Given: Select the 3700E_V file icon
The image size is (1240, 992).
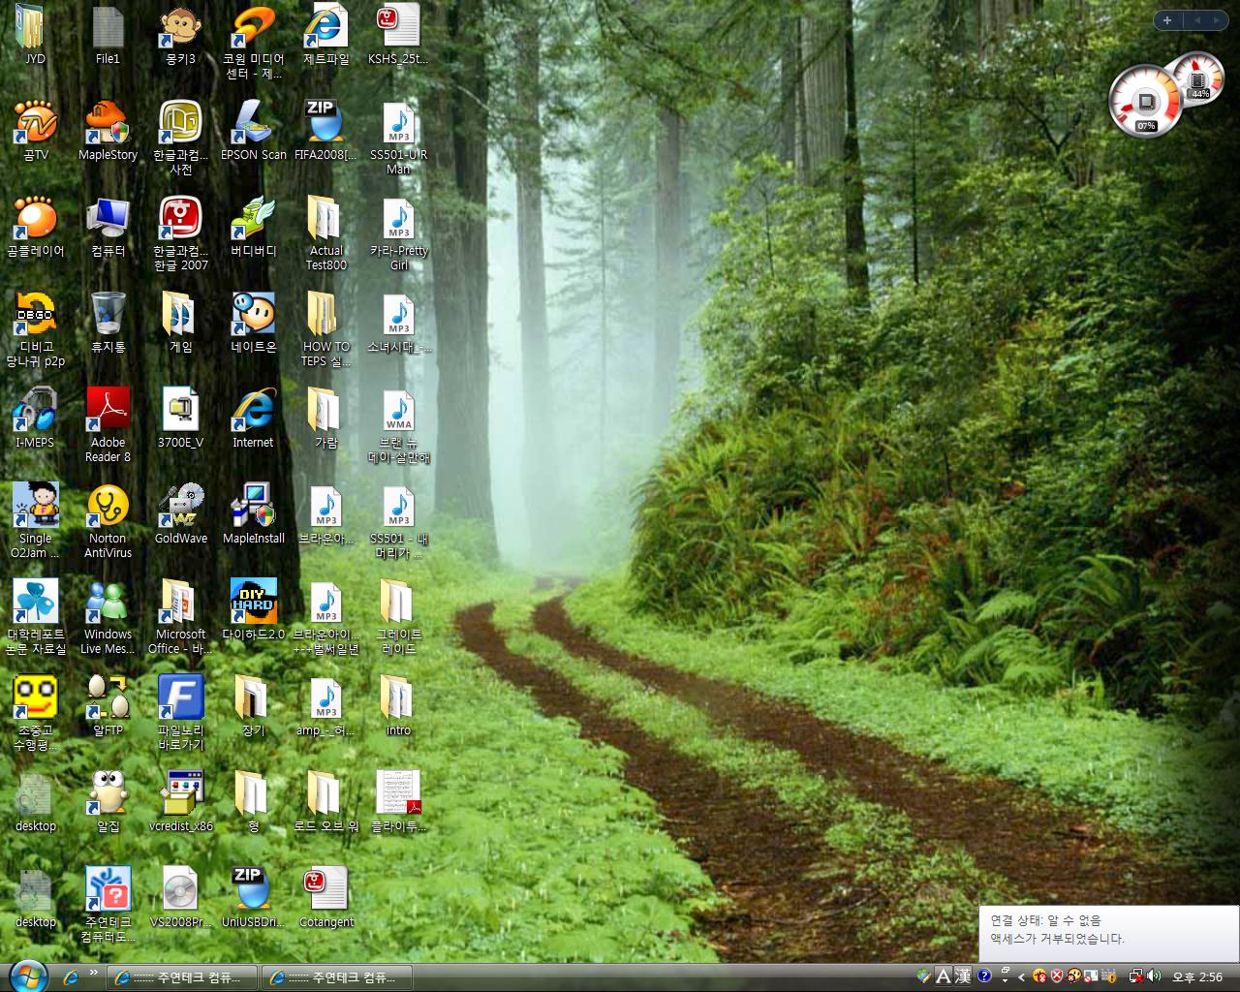Looking at the screenshot, I should click(180, 418).
